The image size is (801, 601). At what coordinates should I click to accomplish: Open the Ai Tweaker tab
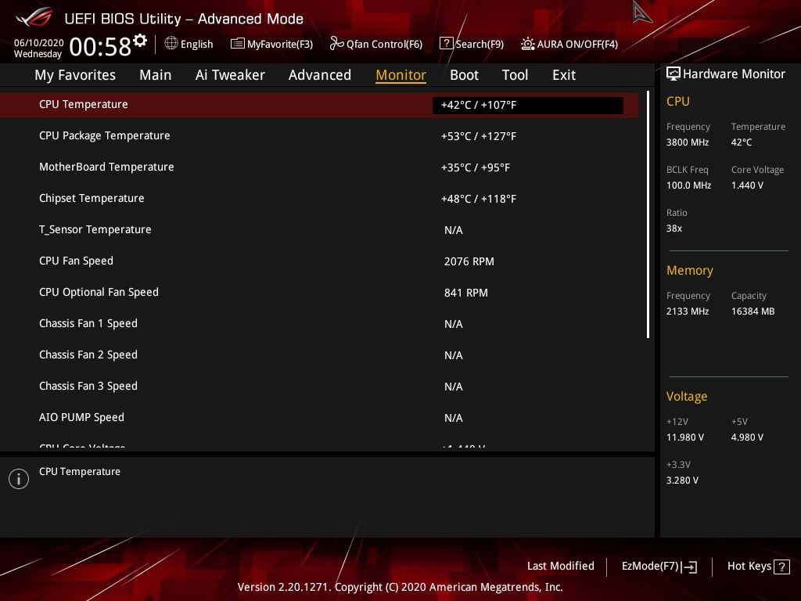tap(230, 75)
